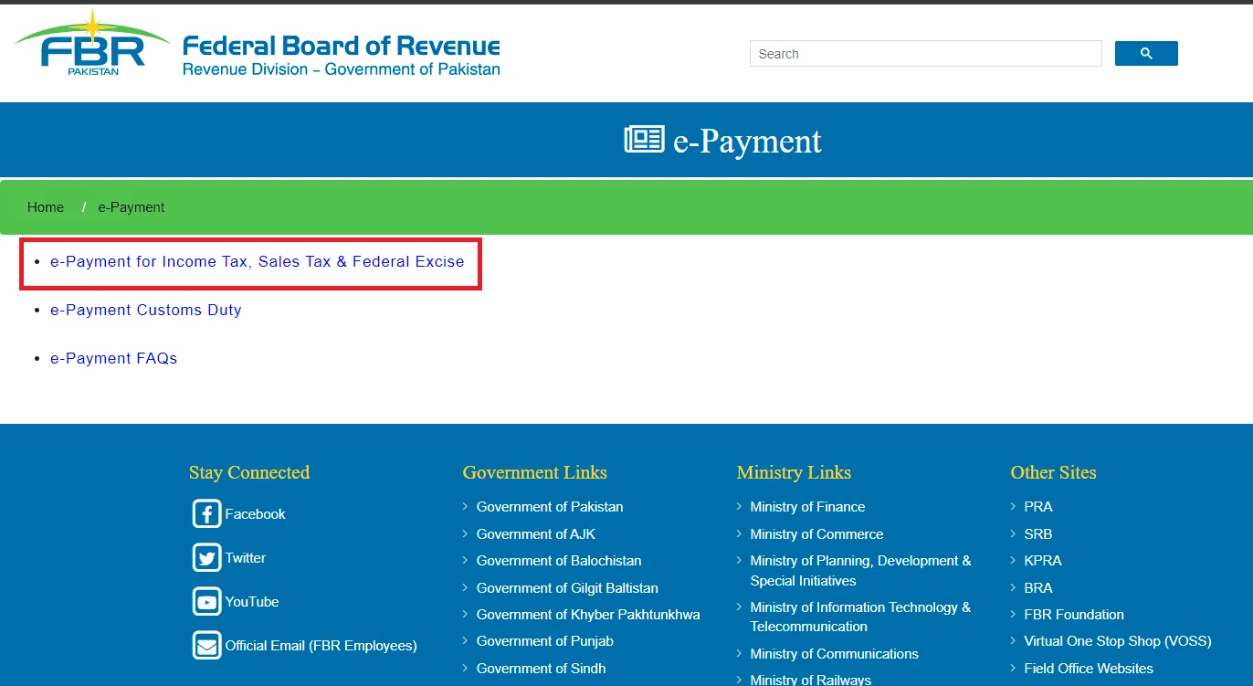This screenshot has width=1253, height=686.
Task: Open Ministry of Railways link
Action: point(811,680)
